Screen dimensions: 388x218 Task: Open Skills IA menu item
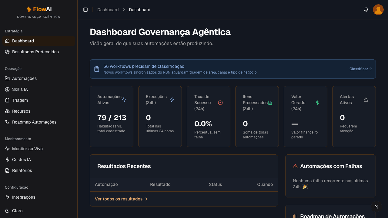point(38,89)
